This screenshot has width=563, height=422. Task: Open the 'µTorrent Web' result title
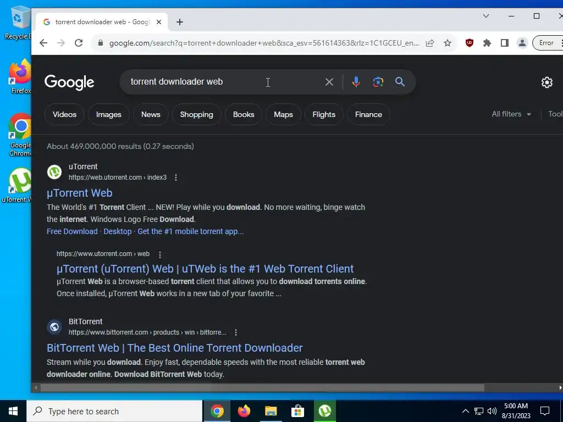pyautogui.click(x=79, y=193)
